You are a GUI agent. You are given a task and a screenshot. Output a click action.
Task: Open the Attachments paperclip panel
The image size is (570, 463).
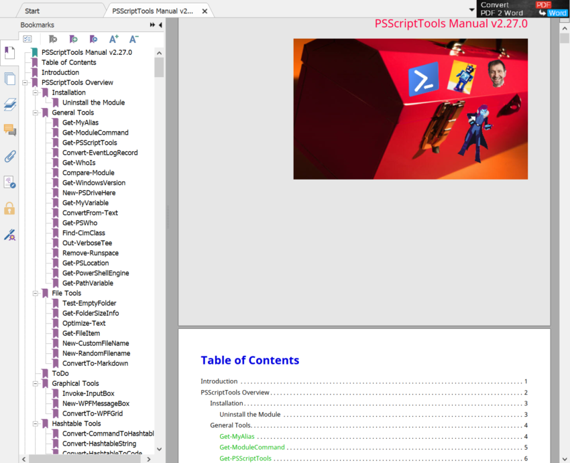click(x=9, y=157)
